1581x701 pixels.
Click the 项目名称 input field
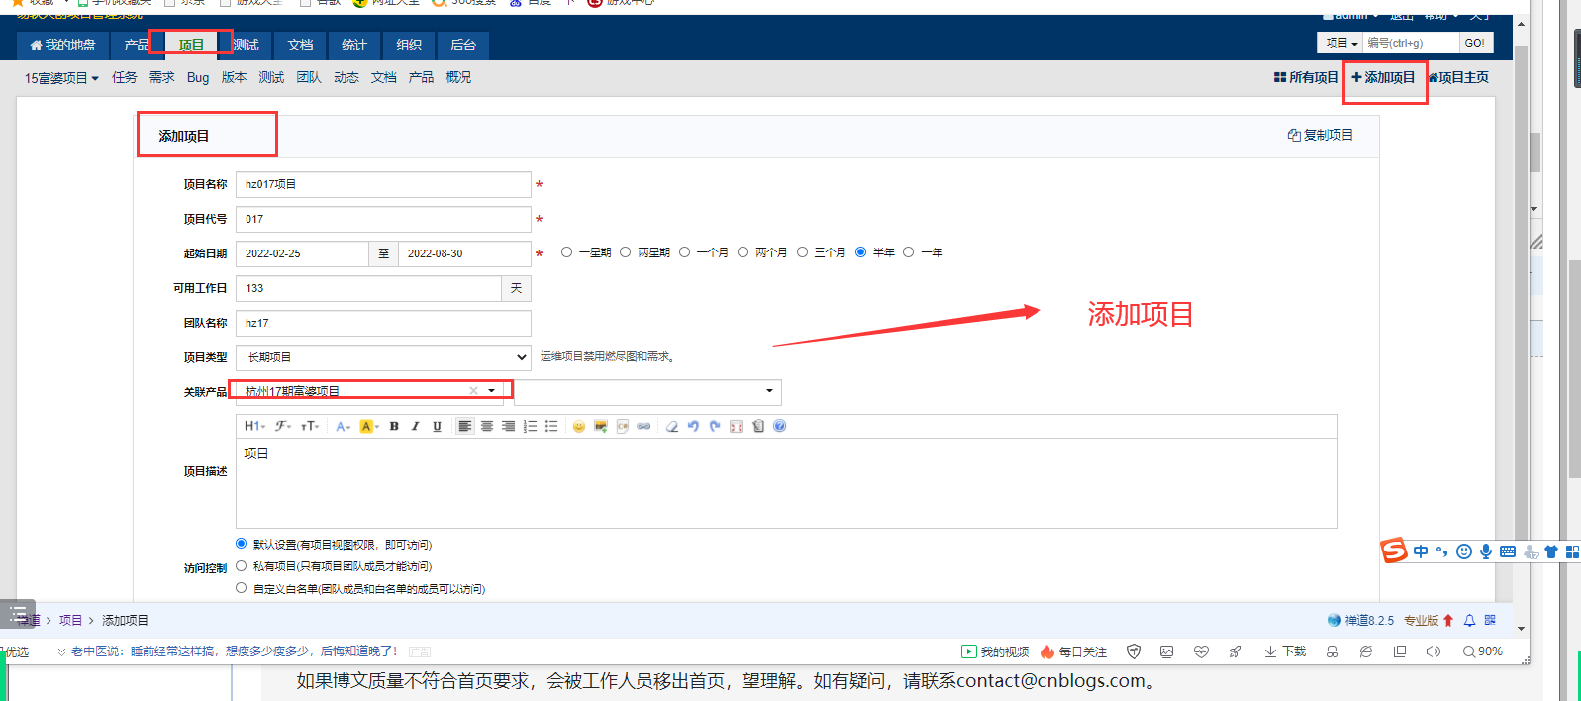[x=383, y=185]
